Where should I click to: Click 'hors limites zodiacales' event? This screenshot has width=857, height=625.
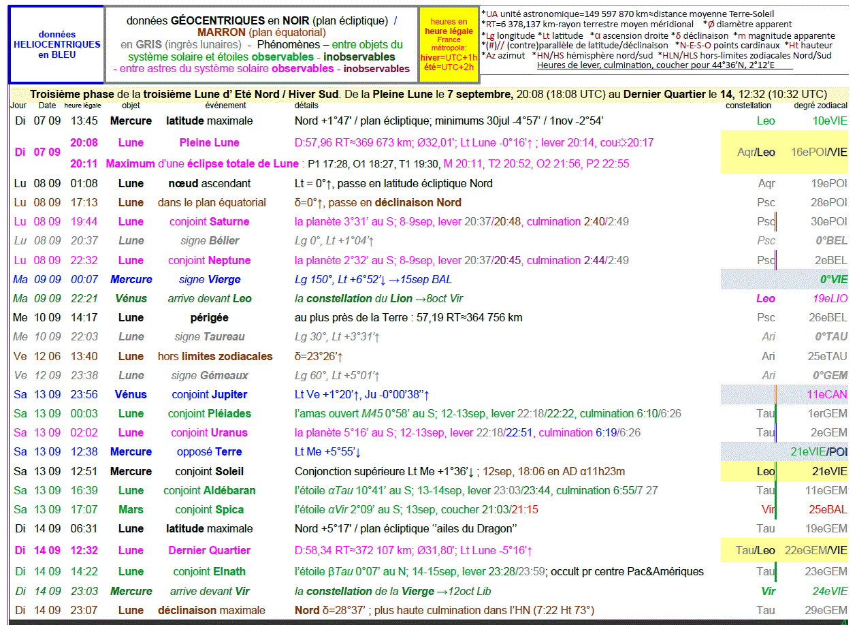(x=215, y=356)
